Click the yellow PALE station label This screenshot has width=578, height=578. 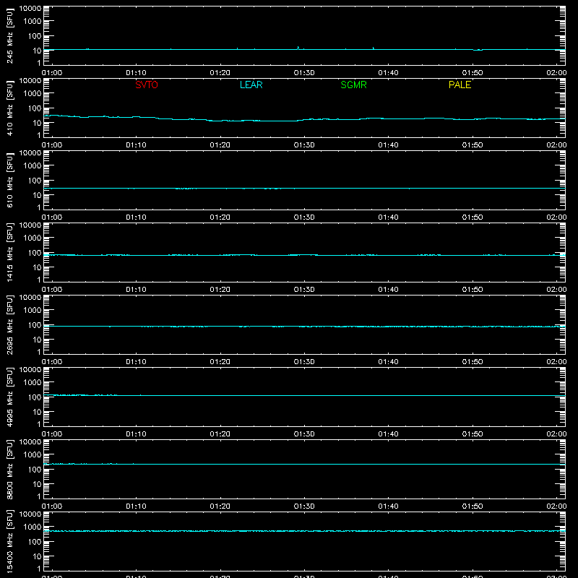coord(460,85)
